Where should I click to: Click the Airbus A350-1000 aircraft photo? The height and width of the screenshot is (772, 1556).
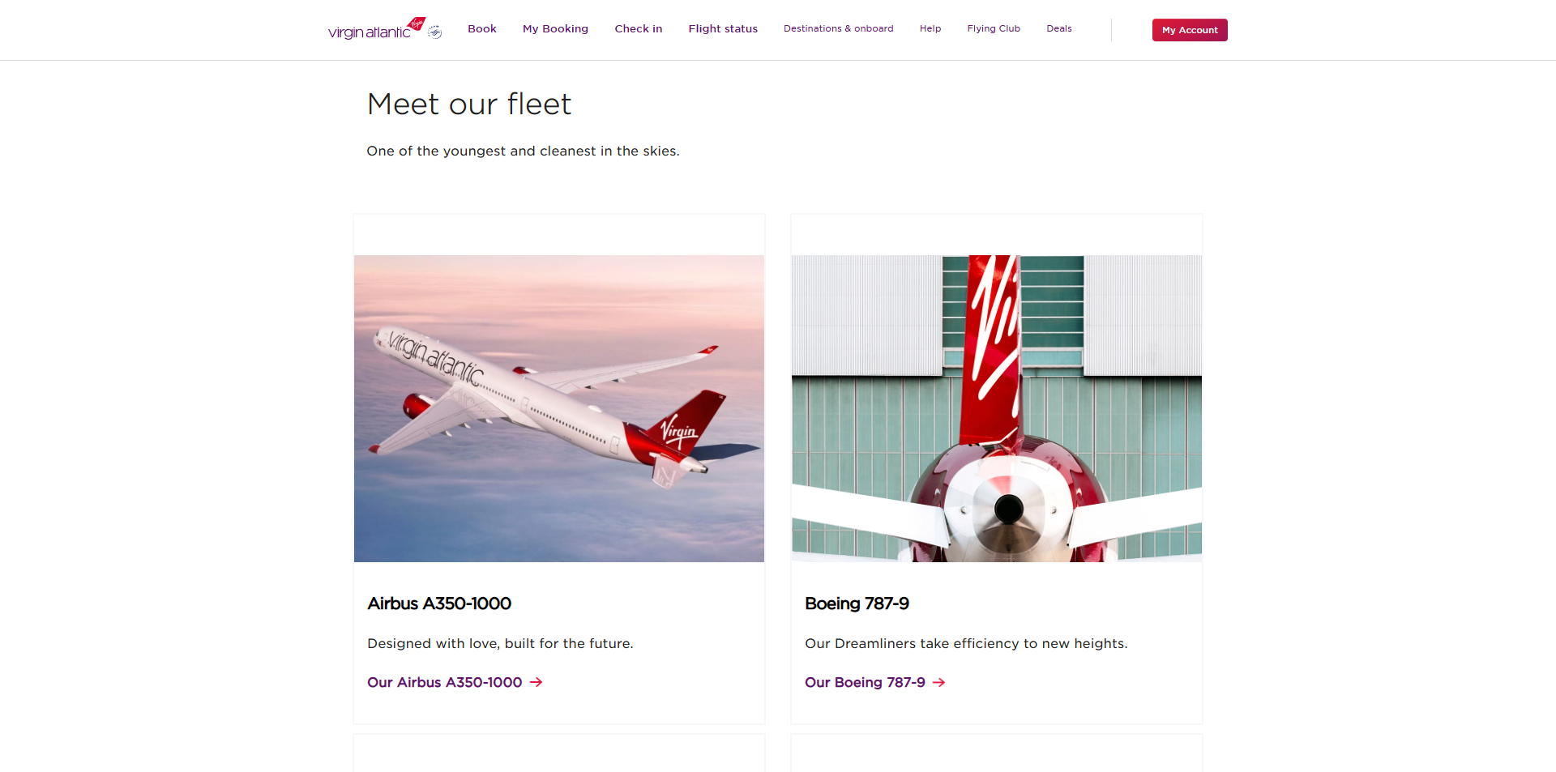coord(558,408)
